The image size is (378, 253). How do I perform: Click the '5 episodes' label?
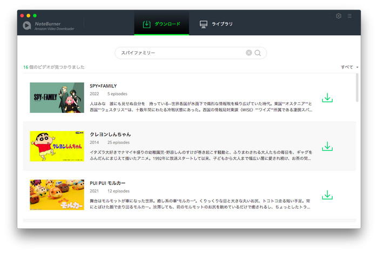[117, 94]
